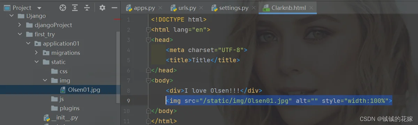
Task: Expand the djangoProject folder
Action: (20, 25)
